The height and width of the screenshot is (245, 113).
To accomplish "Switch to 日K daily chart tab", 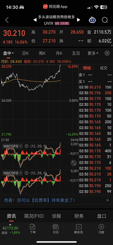I will pyautogui.click(x=25, y=53).
